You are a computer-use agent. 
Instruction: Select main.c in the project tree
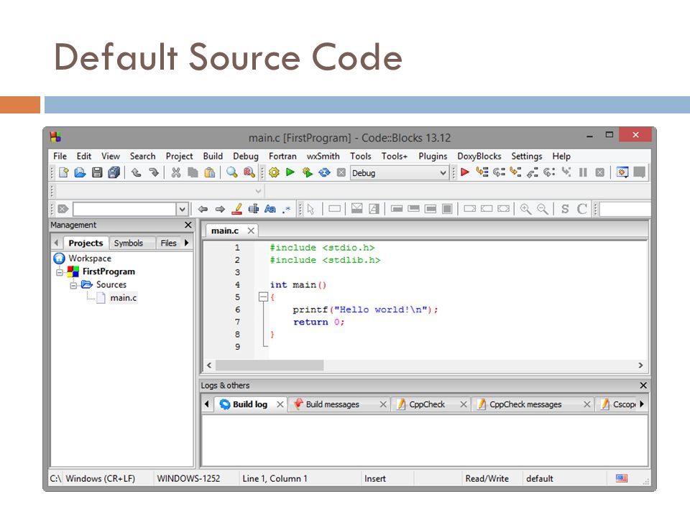(x=123, y=298)
